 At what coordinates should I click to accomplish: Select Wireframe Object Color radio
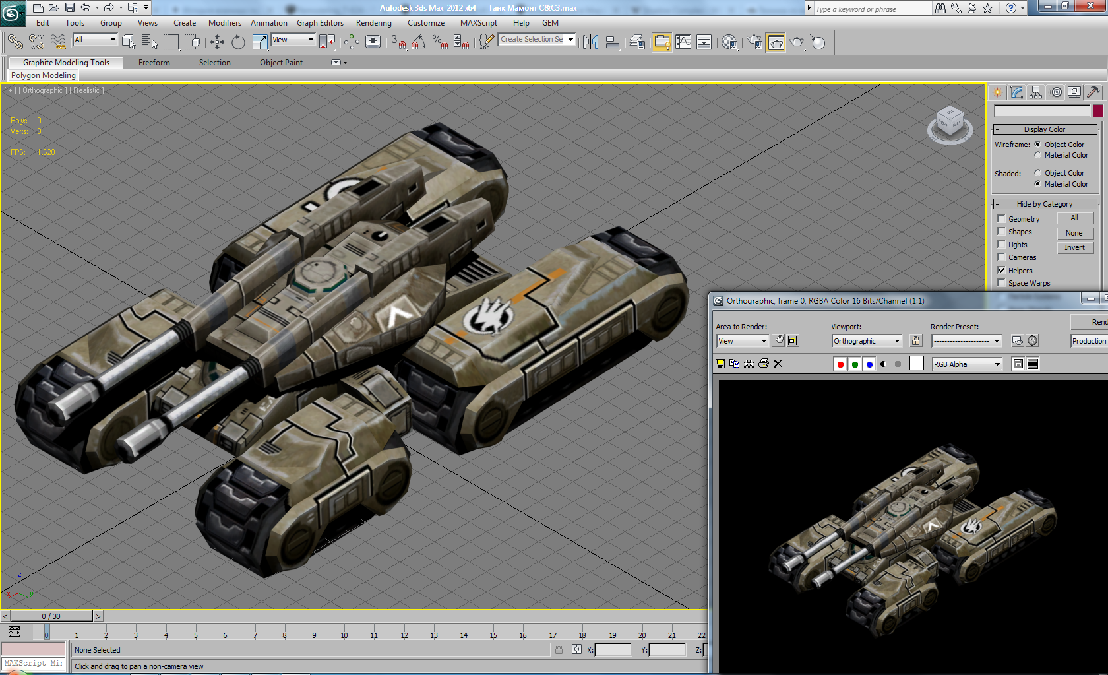pyautogui.click(x=1037, y=145)
